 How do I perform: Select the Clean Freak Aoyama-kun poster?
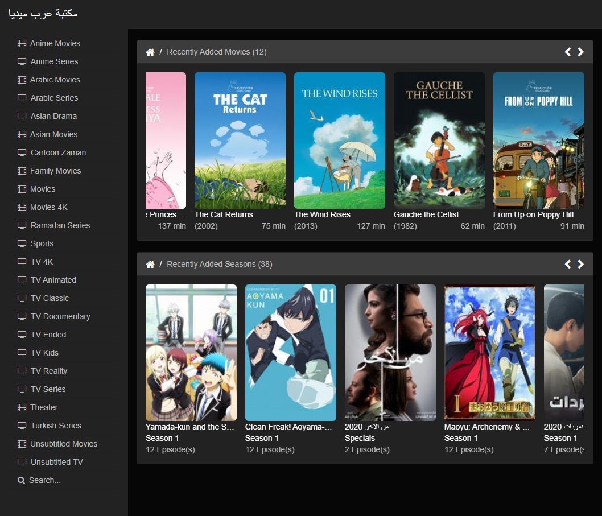coord(291,353)
